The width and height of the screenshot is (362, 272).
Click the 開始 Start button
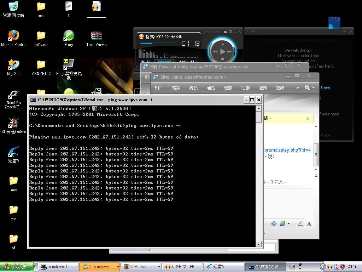[17, 267]
